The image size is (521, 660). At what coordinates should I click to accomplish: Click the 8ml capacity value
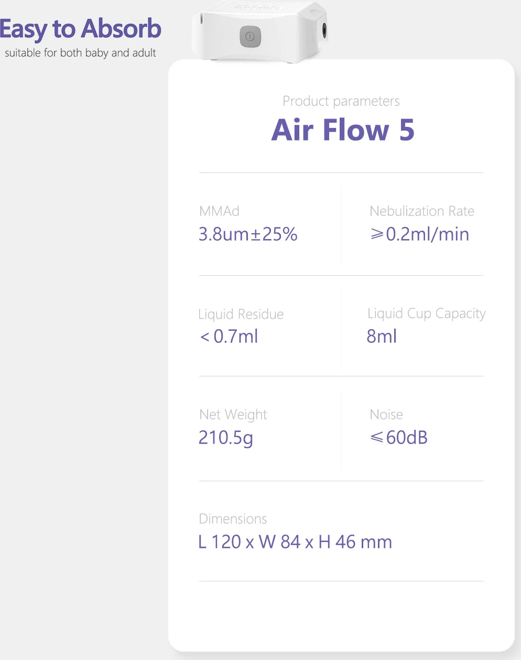382,336
